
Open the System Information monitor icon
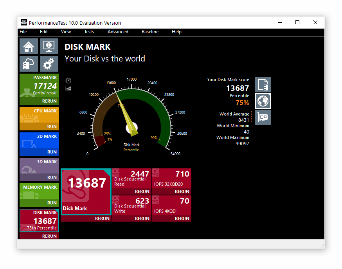(x=49, y=46)
